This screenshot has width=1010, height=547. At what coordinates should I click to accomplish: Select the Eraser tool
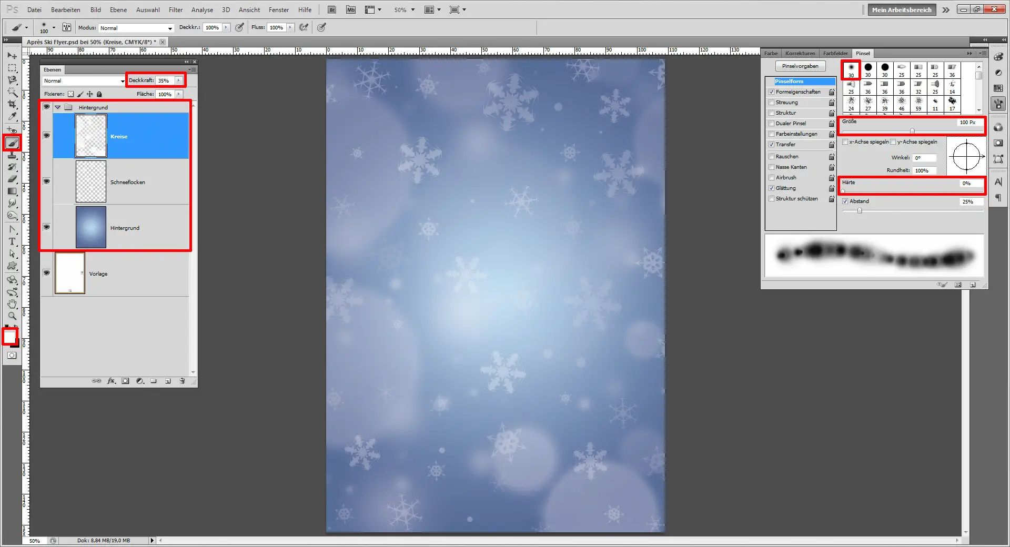[x=12, y=179]
